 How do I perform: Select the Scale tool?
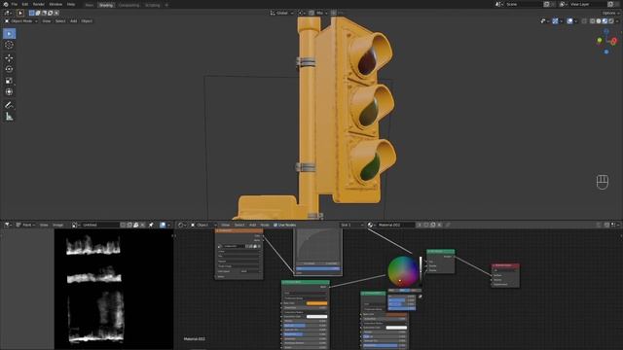coord(9,81)
